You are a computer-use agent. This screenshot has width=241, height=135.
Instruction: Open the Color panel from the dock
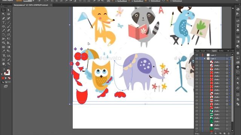[238, 9]
